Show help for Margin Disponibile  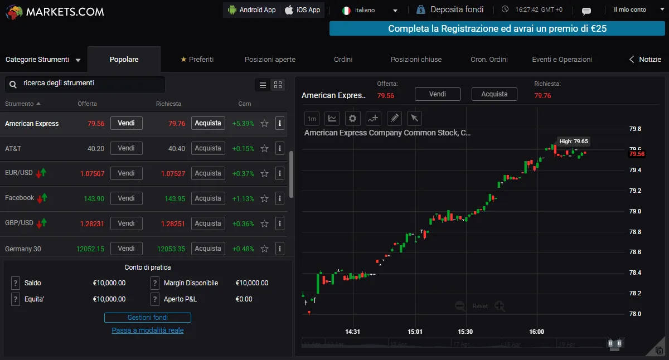point(155,283)
